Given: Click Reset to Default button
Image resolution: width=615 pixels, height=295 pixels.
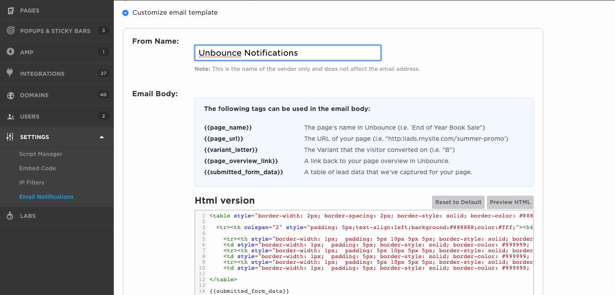Looking at the screenshot, I should (x=458, y=202).
